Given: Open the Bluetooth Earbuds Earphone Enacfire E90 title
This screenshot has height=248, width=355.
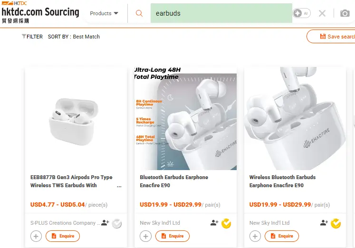Looking at the screenshot, I should click(174, 181).
